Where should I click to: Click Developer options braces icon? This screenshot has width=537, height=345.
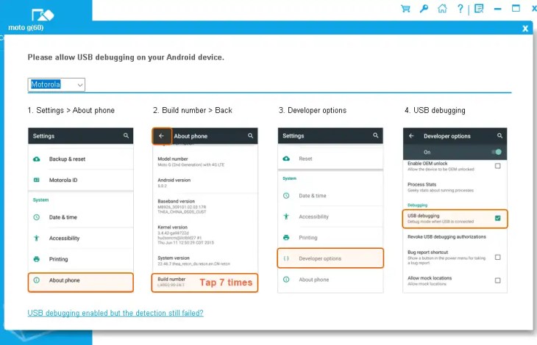pos(286,258)
